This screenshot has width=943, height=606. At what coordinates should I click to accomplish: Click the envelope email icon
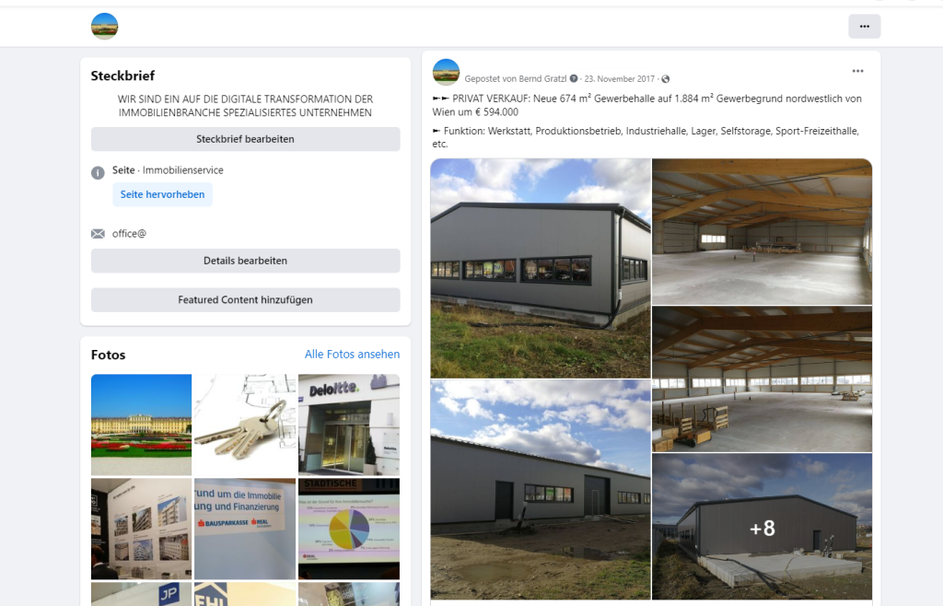98,234
